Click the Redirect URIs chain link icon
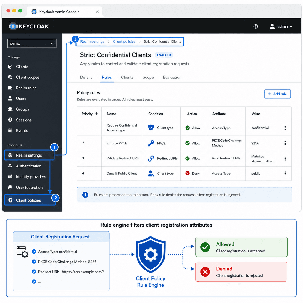 pos(151,159)
